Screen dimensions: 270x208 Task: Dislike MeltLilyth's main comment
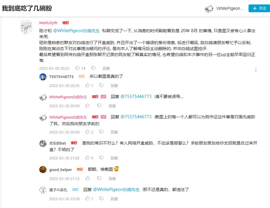(93, 68)
